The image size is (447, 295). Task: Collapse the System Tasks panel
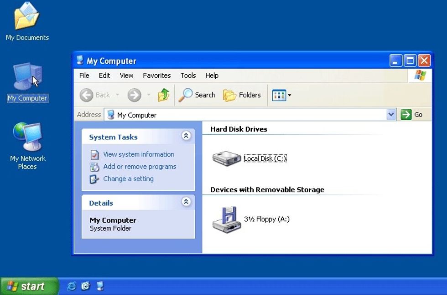(x=186, y=136)
